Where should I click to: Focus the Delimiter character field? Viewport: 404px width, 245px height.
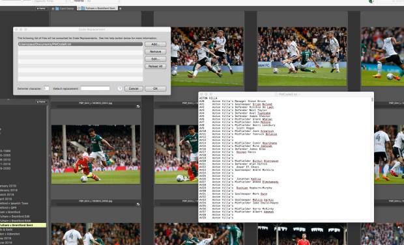[46, 88]
